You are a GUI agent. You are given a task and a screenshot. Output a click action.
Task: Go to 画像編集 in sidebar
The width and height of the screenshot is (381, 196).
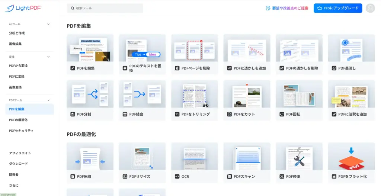[15, 44]
